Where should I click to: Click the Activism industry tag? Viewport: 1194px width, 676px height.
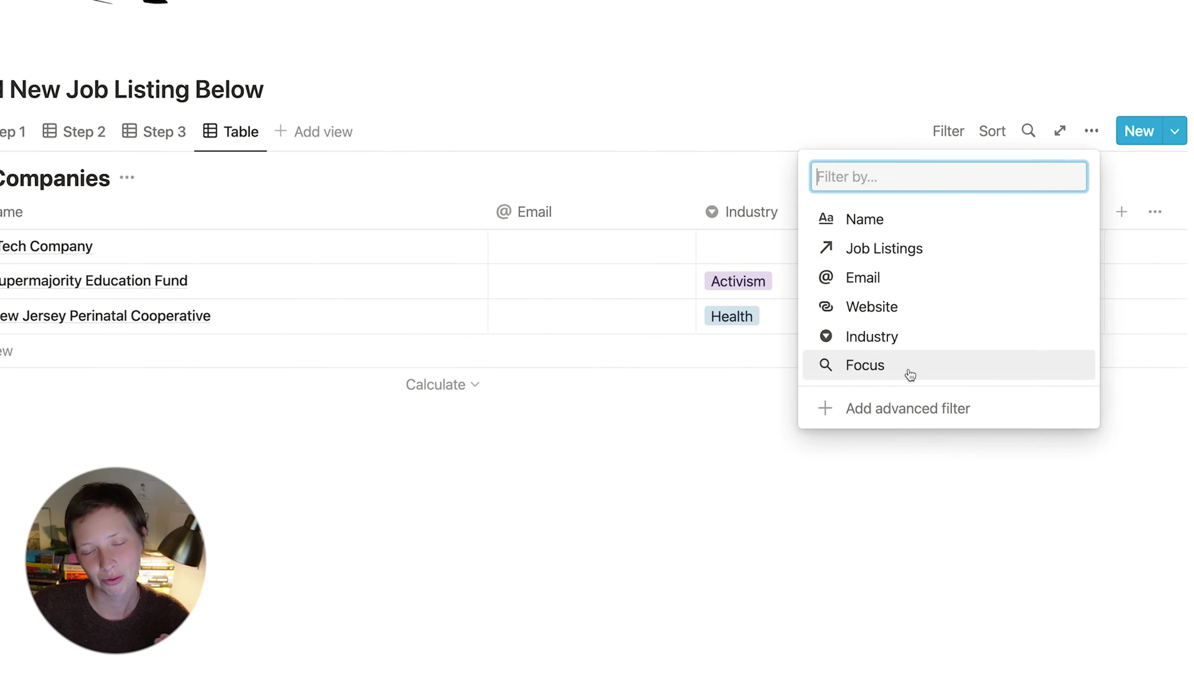(x=738, y=281)
